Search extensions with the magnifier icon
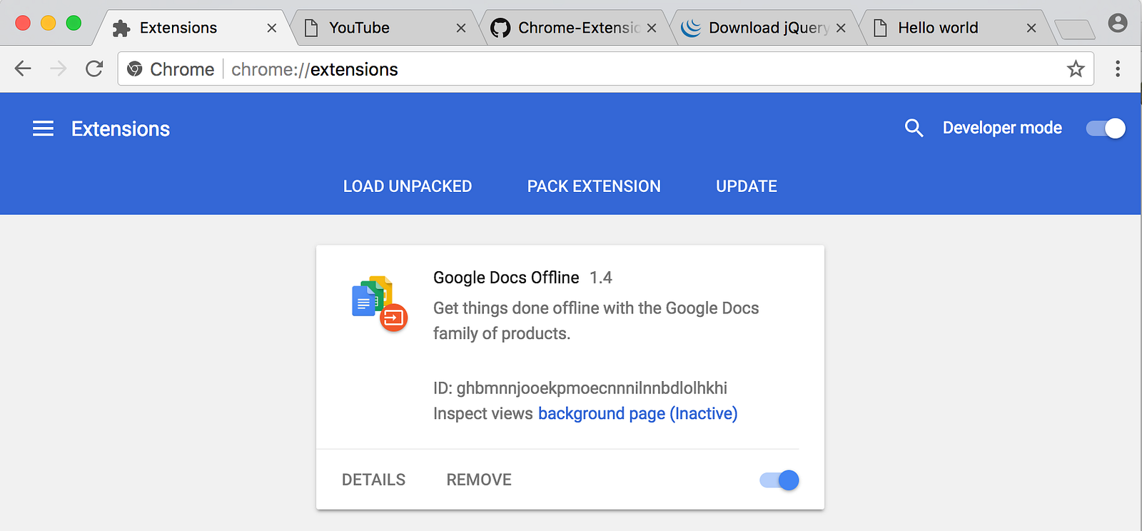 point(914,128)
